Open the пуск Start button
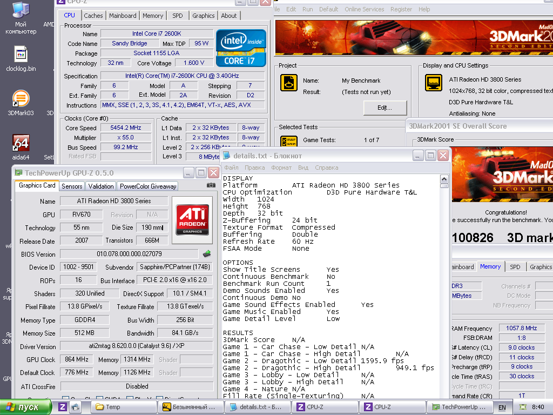This screenshot has height=415, width=553. [x=26, y=407]
